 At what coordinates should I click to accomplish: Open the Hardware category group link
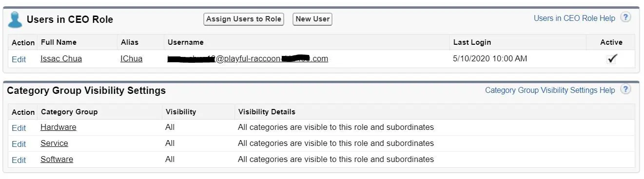[x=59, y=127]
